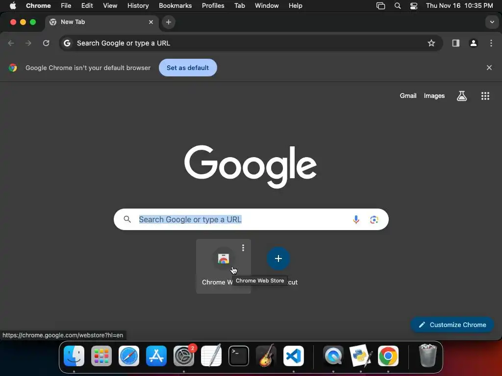This screenshot has width=502, height=376.
Task: Open the side panel icon
Action: 455,43
